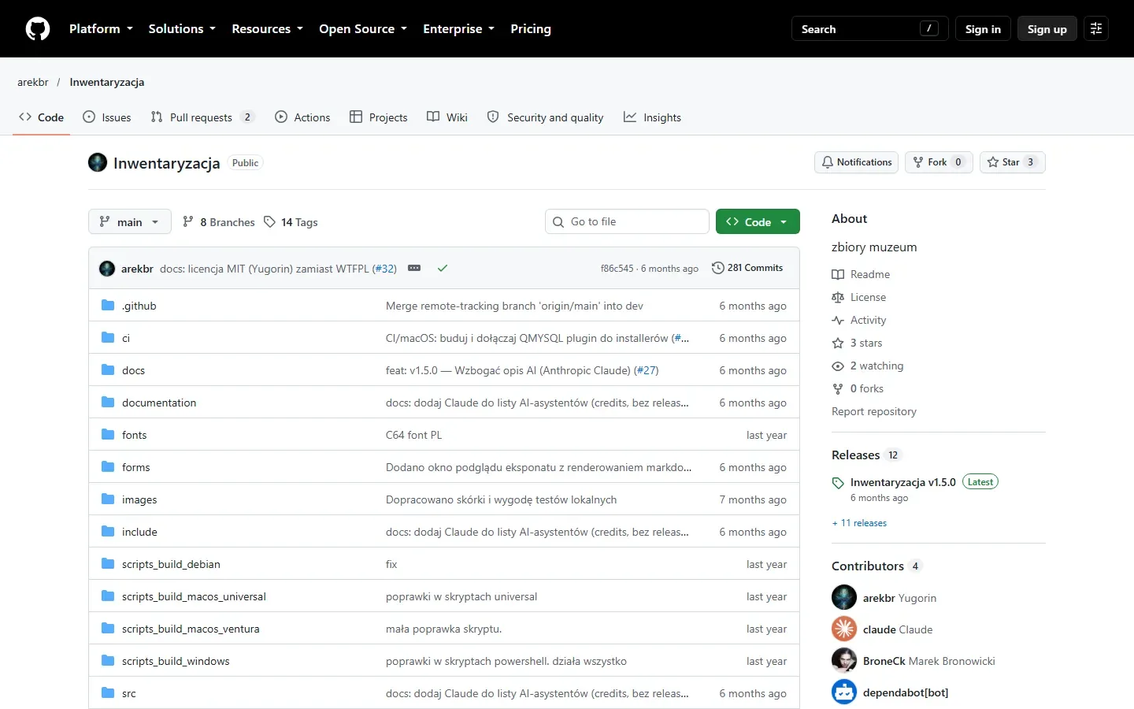Expand the Enterprise menu
The height and width of the screenshot is (709, 1134).
pyautogui.click(x=458, y=29)
